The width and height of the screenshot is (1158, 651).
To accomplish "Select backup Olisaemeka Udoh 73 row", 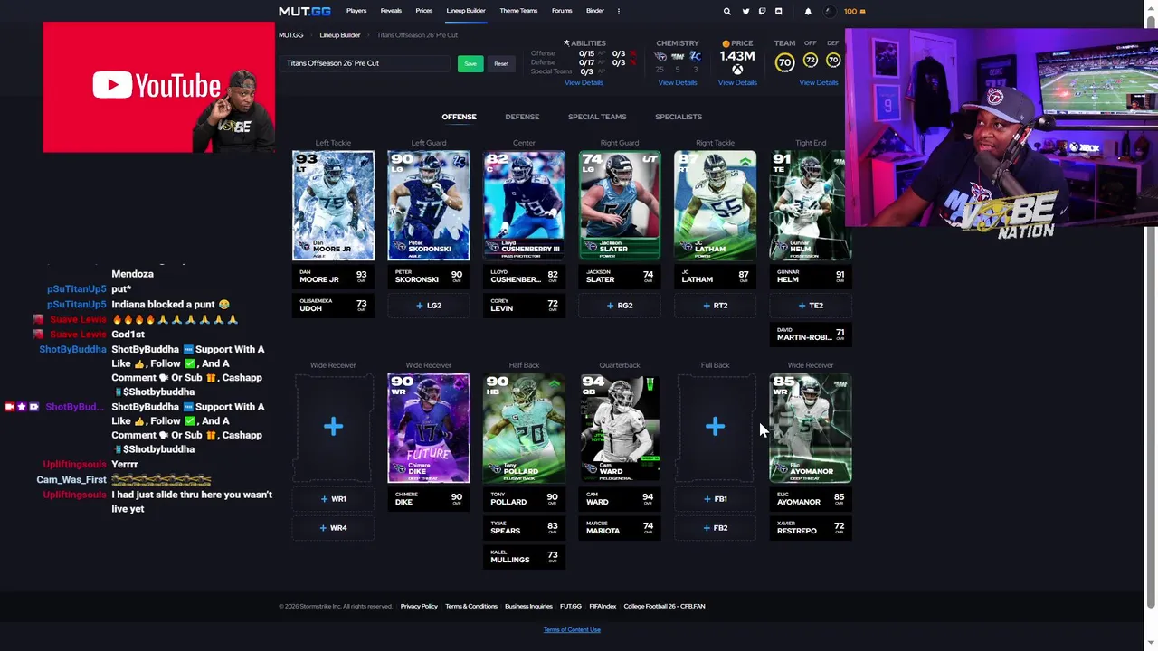I will coord(333,306).
